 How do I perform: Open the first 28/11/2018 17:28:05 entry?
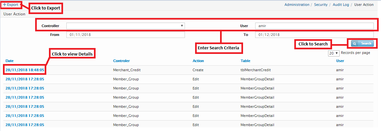click(25, 79)
